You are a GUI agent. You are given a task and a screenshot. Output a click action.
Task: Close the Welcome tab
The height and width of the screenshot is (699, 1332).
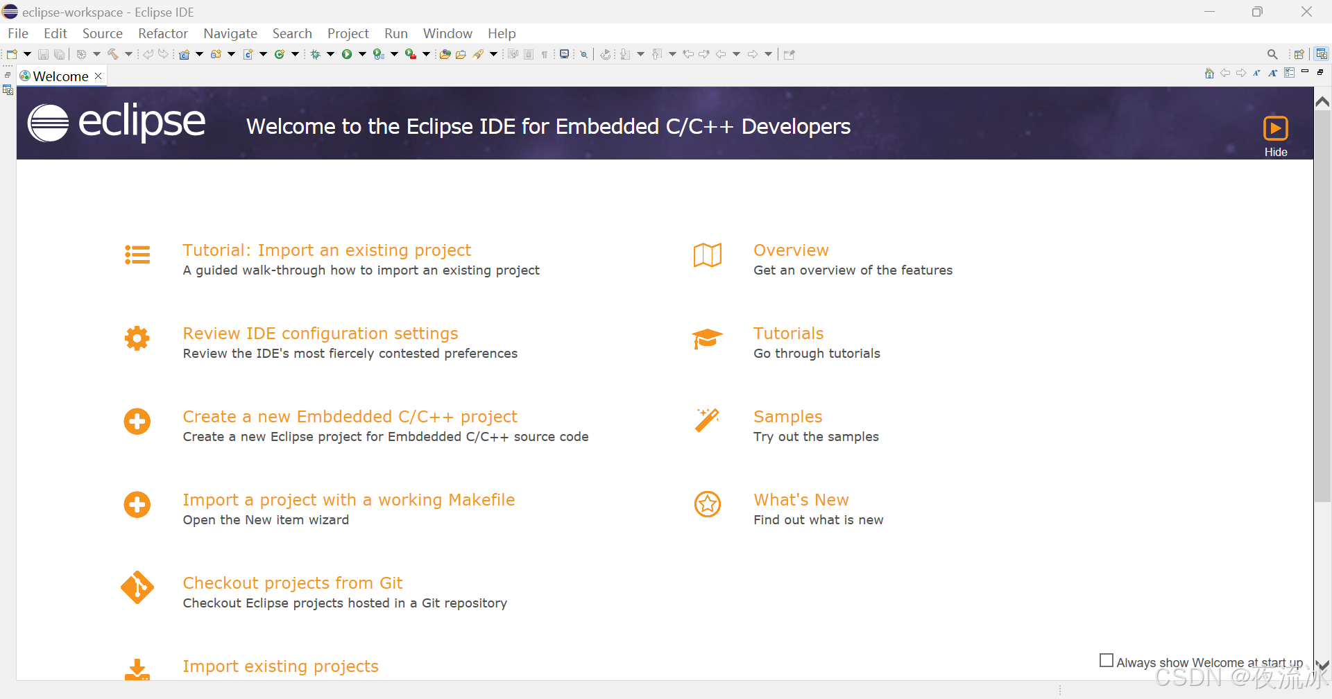pos(99,76)
